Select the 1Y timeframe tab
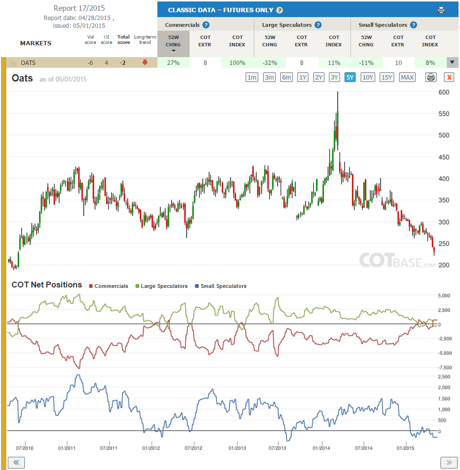The image size is (460, 470). [303, 77]
